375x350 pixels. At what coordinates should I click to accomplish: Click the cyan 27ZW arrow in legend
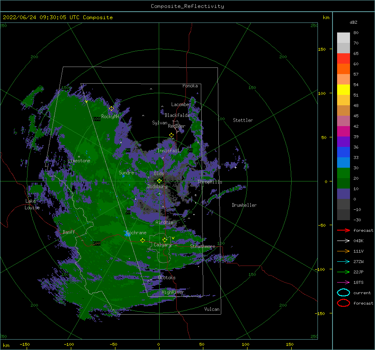click(x=343, y=262)
